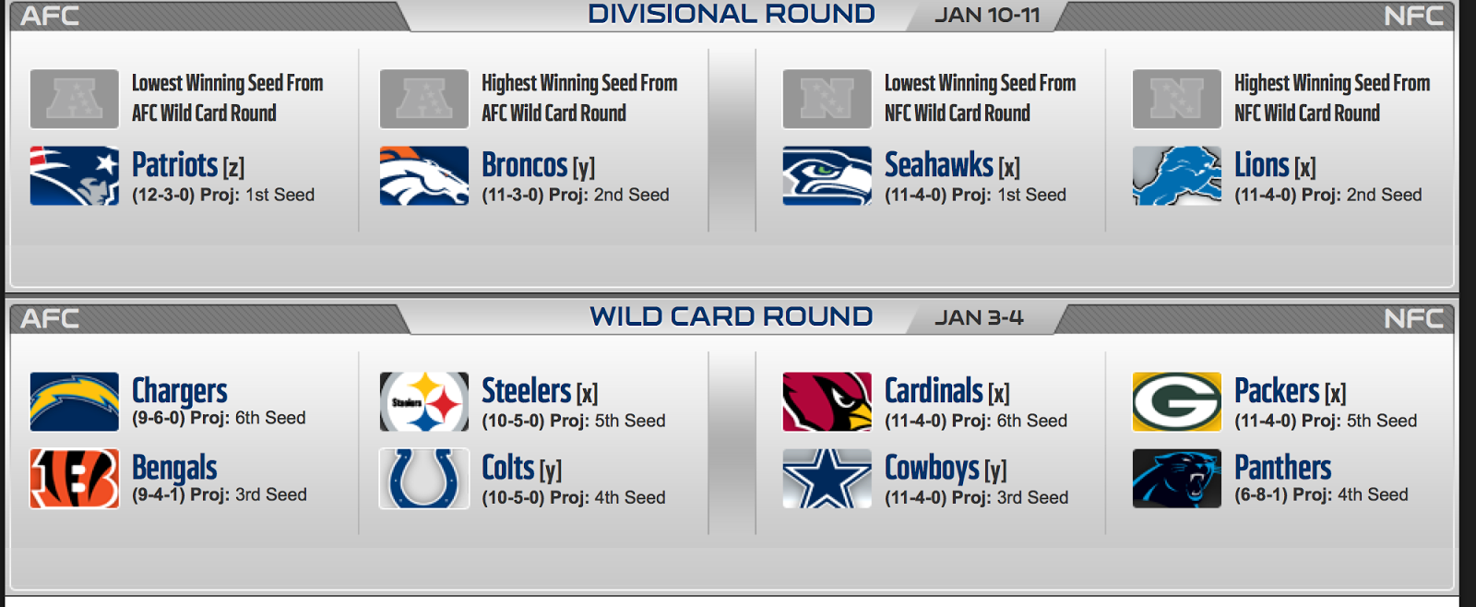Click the Lions team logo
Viewport: 1476px width, 607px height.
tap(1176, 175)
